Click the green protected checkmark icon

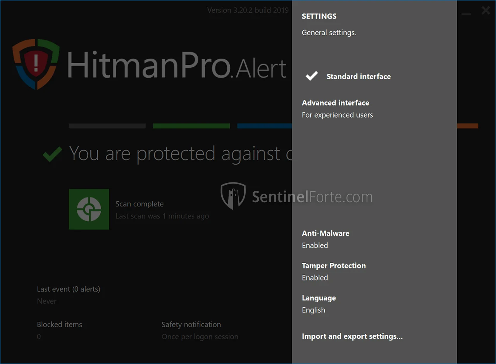click(52, 154)
